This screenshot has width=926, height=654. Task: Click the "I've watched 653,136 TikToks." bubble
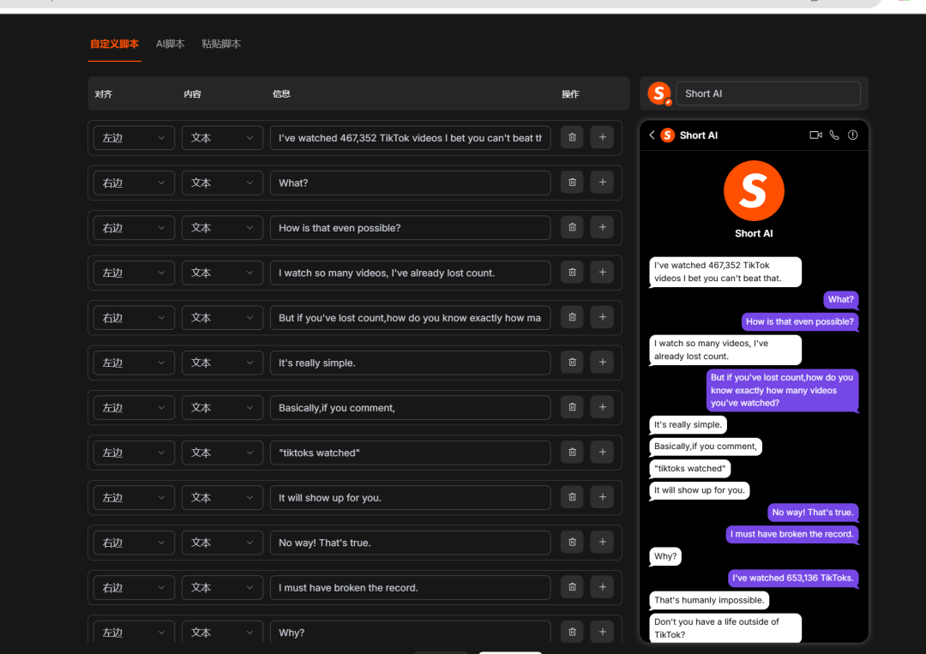click(x=792, y=578)
